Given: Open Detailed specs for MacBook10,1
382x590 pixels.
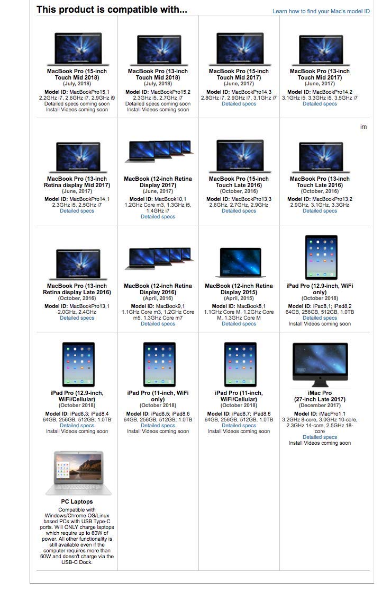Looking at the screenshot, I should (x=158, y=217).
